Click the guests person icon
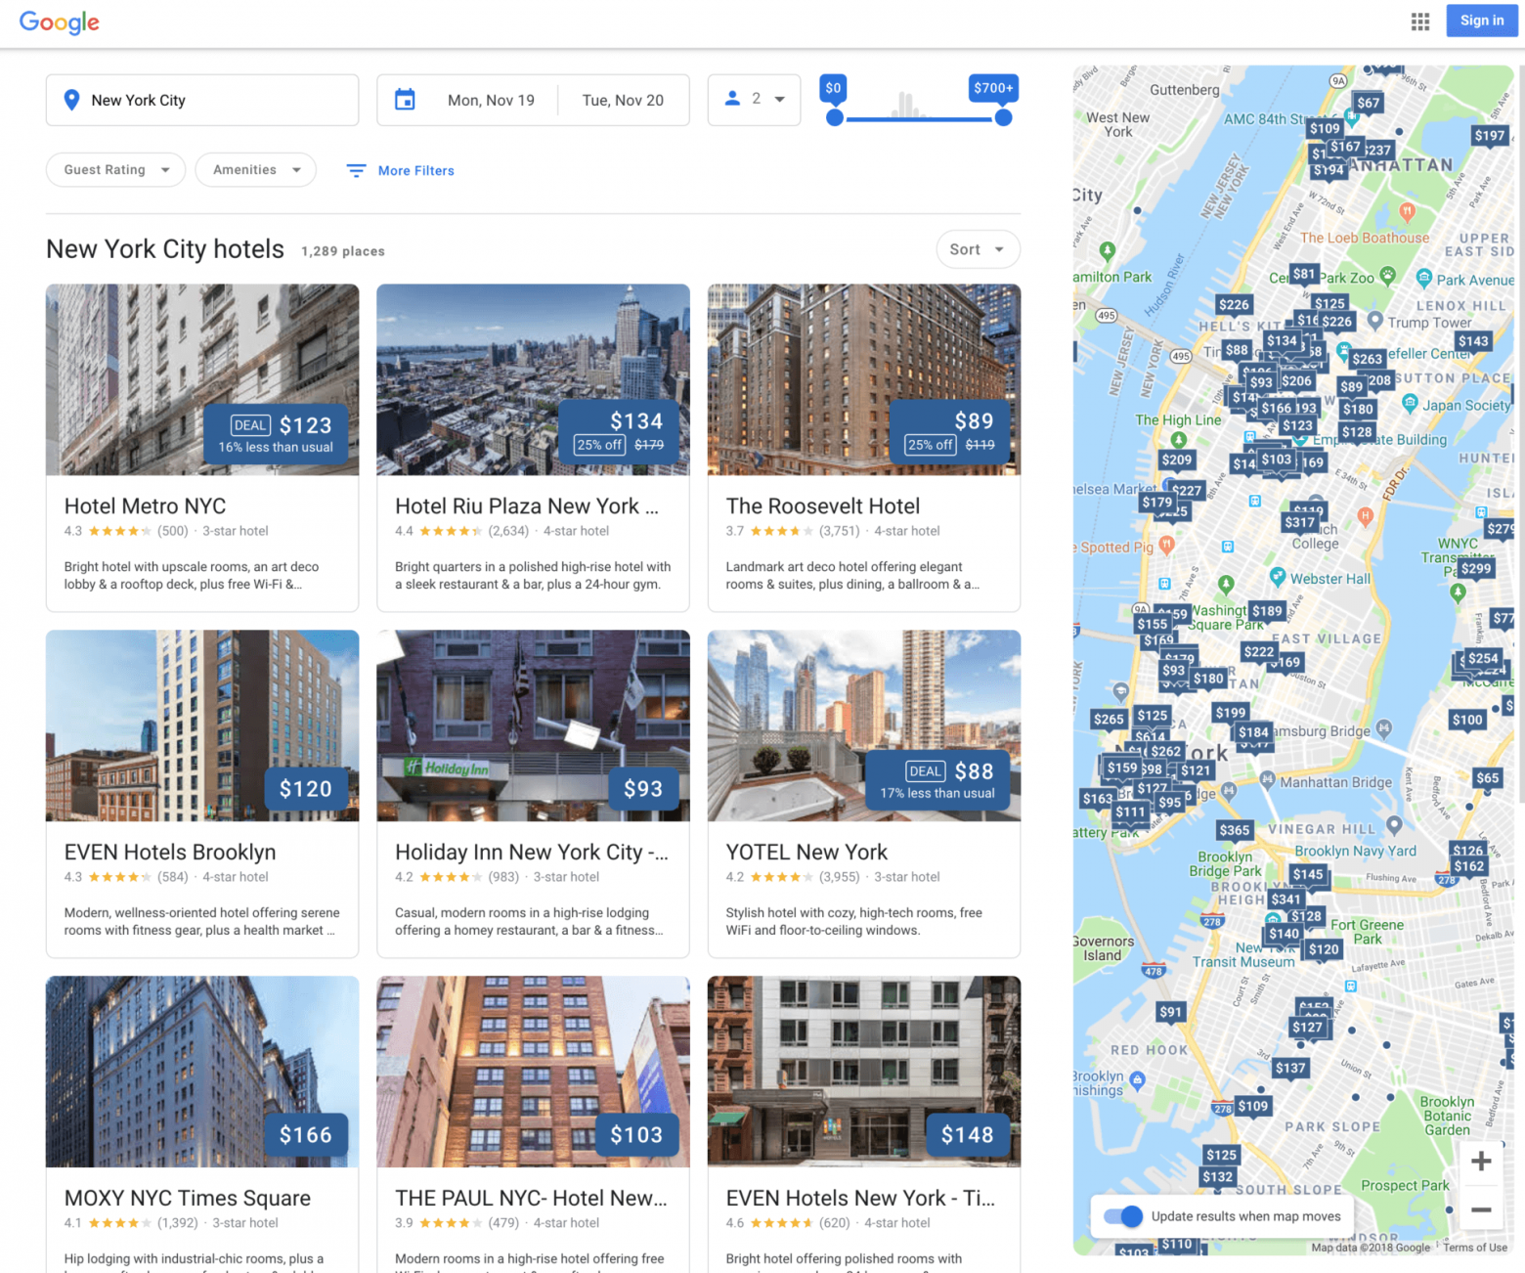The width and height of the screenshot is (1525, 1273). (732, 99)
